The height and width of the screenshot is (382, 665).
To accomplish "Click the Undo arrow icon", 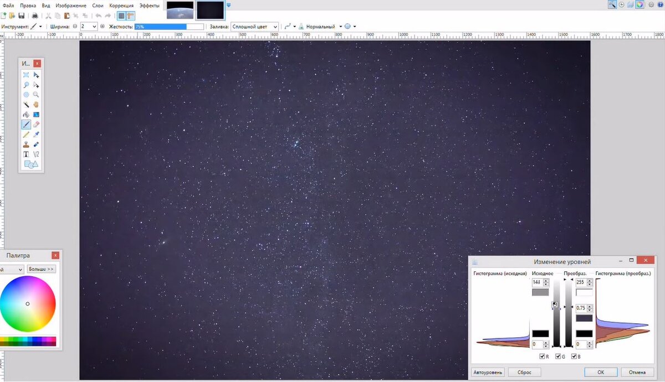I will pyautogui.click(x=98, y=16).
